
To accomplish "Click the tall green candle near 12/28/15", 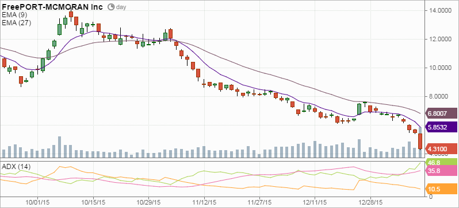I will (x=359, y=109).
